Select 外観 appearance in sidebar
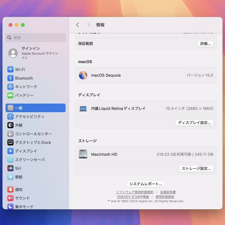This screenshot has height=225, width=225. click(x=18, y=125)
